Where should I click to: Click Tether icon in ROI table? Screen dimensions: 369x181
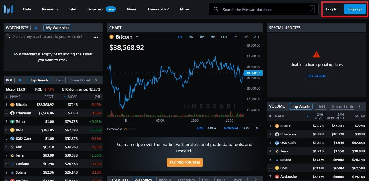tap(12, 121)
